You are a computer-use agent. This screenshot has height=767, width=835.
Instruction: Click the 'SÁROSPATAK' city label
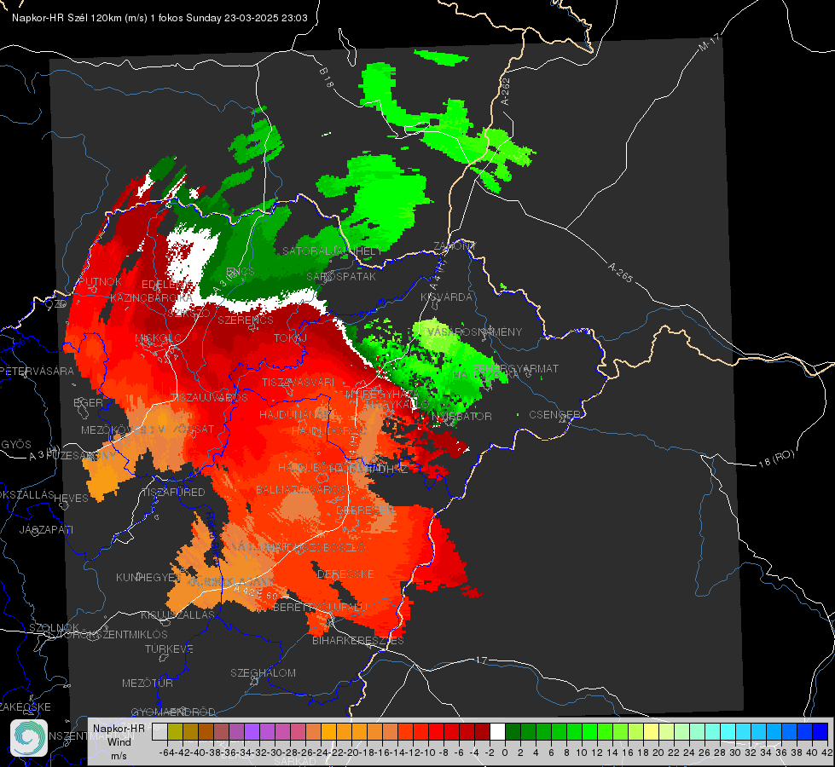pyautogui.click(x=341, y=277)
